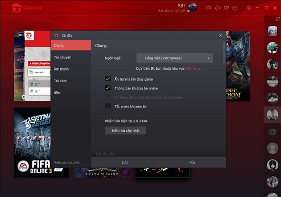Open the video camera icon in header
Image resolution: width=281 pixels, height=197 pixels.
(209, 8)
